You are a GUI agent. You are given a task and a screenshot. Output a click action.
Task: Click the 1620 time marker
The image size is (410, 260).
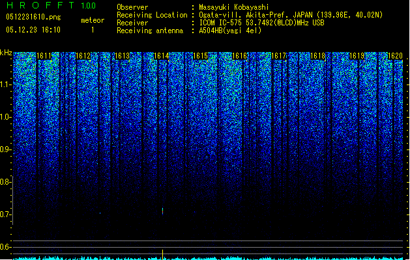(x=396, y=56)
